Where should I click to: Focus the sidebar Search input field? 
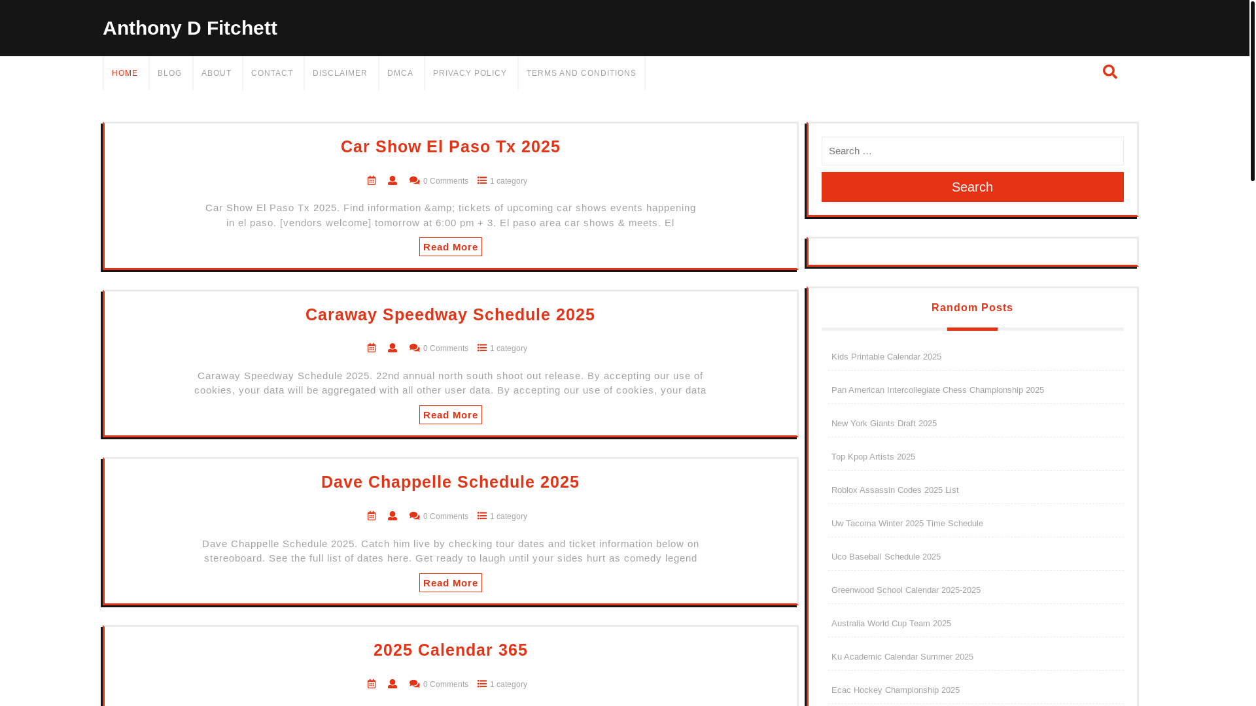point(972,151)
